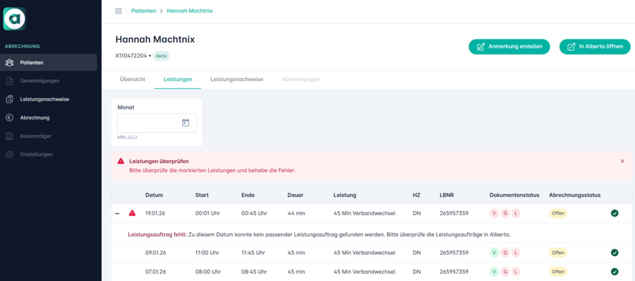Click the green checkmark on the 19.01.26 row
This screenshot has width=635, height=281.
pos(614,213)
